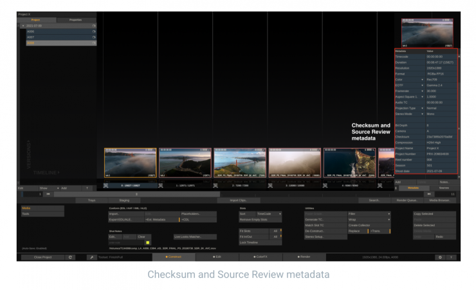Click the icon at right of A006 row

[94, 31]
